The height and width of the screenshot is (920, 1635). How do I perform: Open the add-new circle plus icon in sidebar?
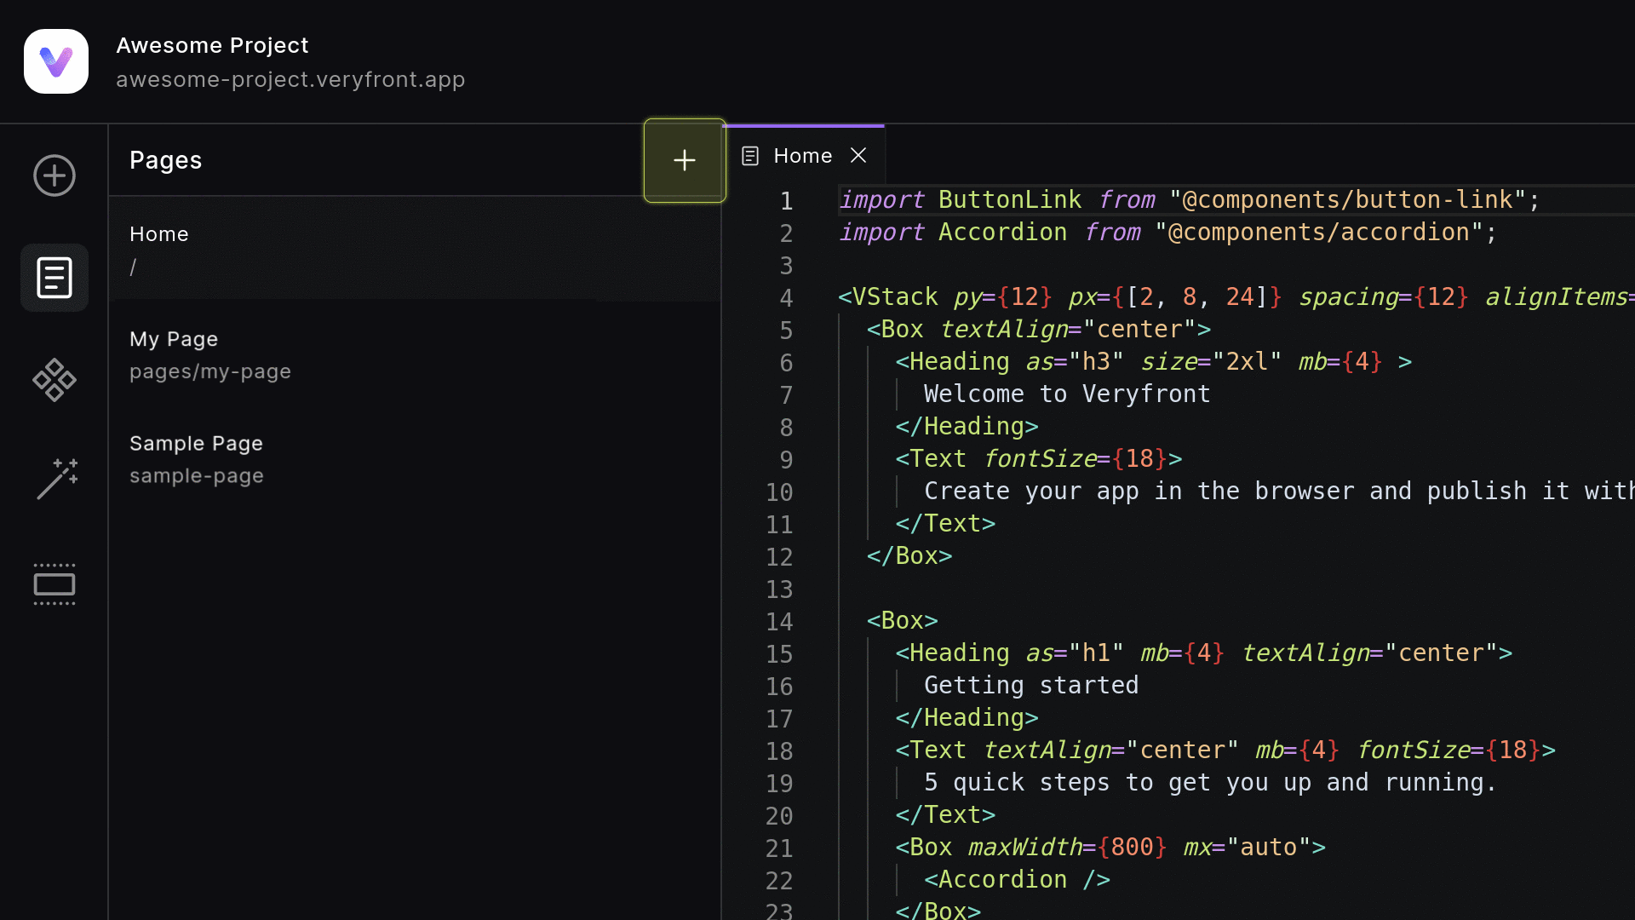point(54,175)
